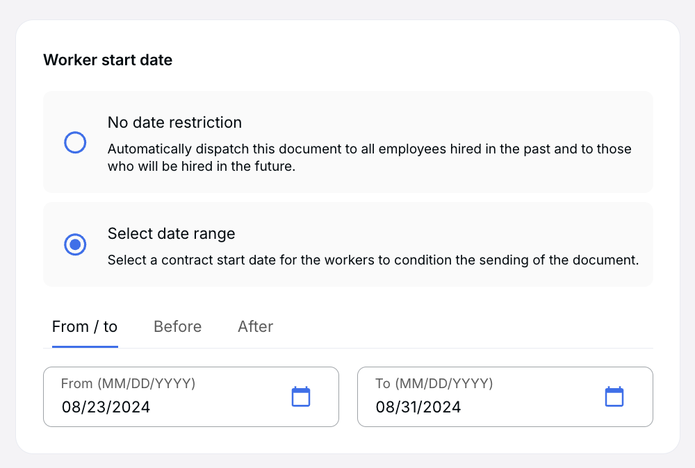Image resolution: width=695 pixels, height=468 pixels.
Task: Click the 08/23/2024 date value
Action: 106,407
